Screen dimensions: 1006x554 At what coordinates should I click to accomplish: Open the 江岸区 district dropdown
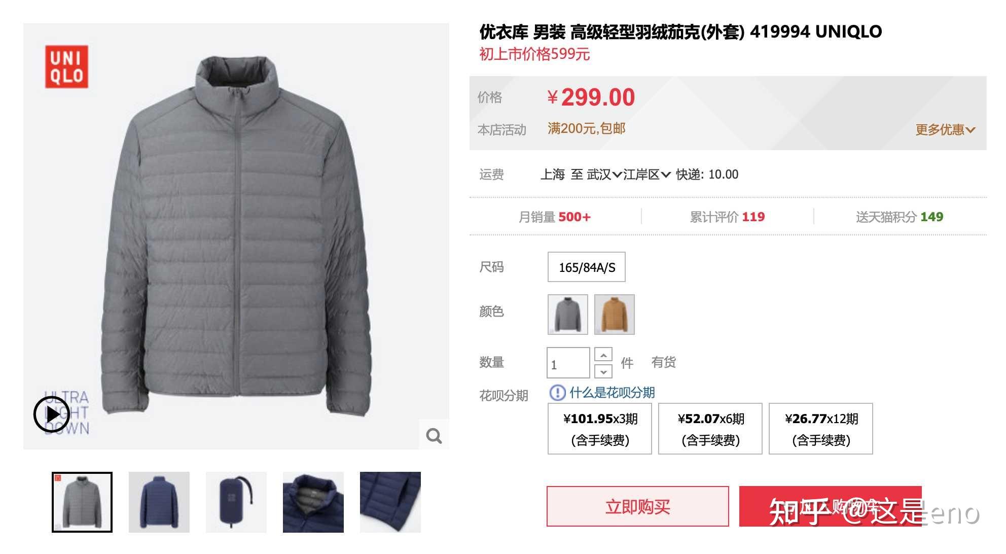point(647,175)
